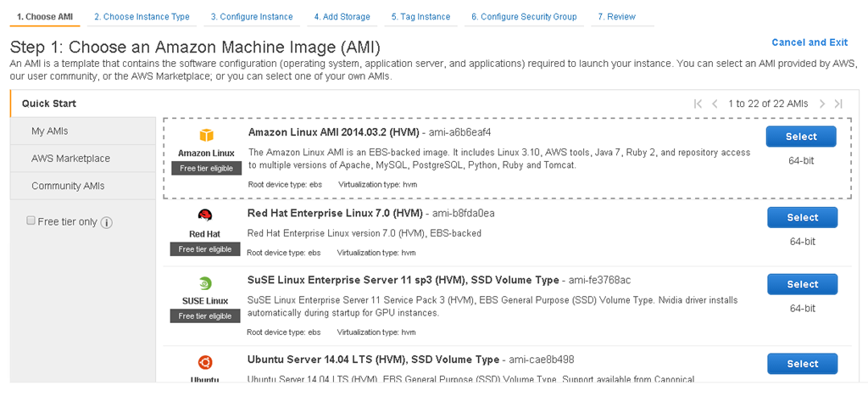Click 64-bit label under Red Hat Select
868x413 pixels.
click(802, 242)
